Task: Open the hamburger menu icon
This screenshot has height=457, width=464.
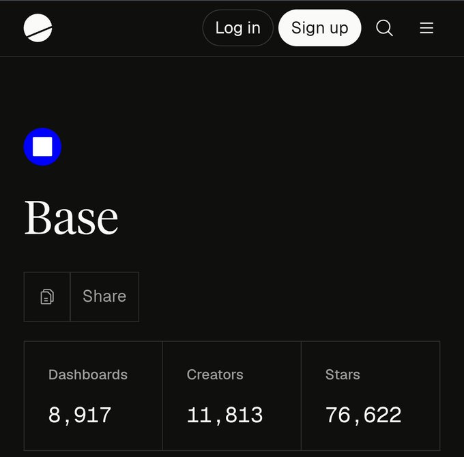Action: pyautogui.click(x=426, y=28)
